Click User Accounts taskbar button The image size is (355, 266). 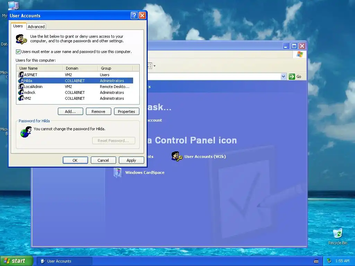(x=64, y=261)
